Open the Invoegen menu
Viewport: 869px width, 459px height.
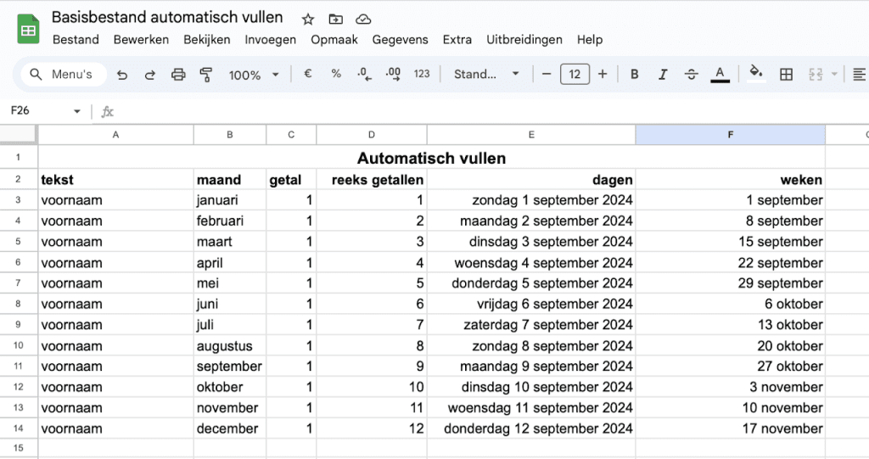(271, 39)
